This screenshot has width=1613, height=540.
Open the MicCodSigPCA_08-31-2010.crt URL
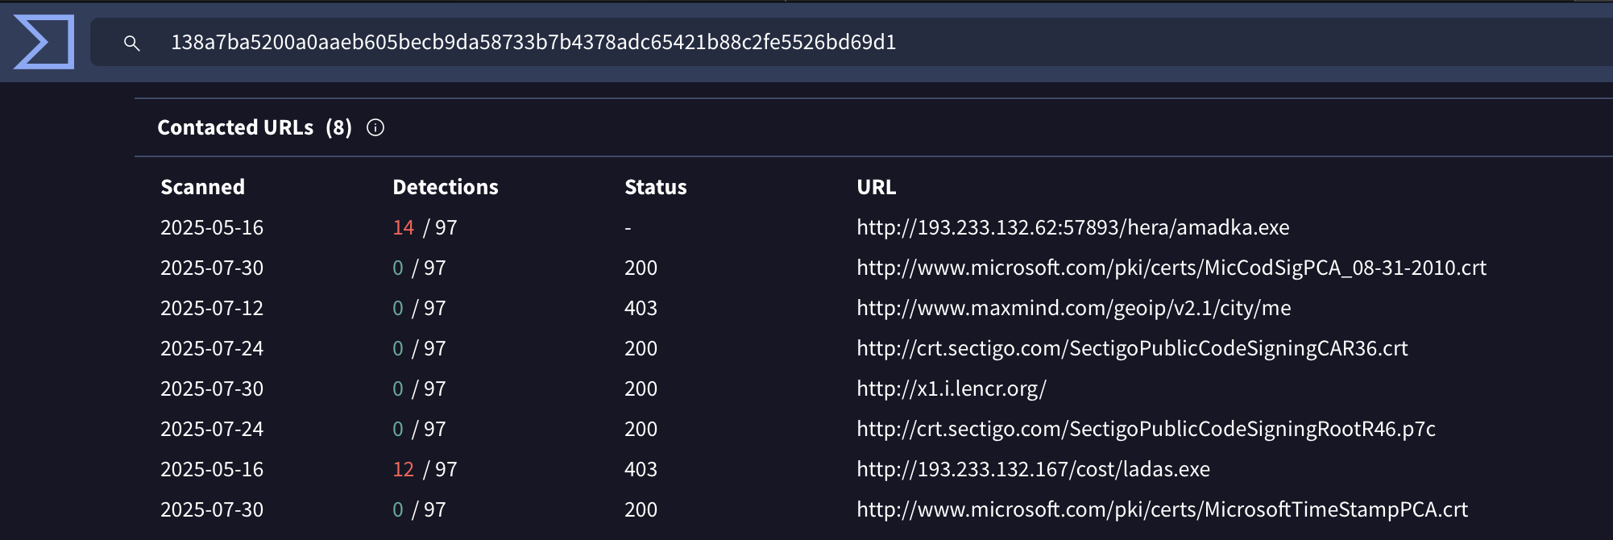click(1171, 268)
